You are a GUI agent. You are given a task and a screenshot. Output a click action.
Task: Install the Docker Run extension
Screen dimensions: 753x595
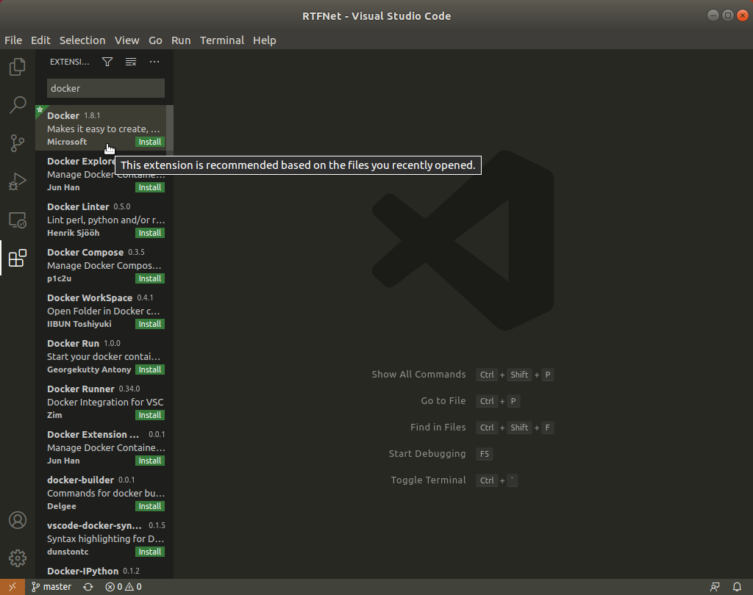(x=150, y=370)
